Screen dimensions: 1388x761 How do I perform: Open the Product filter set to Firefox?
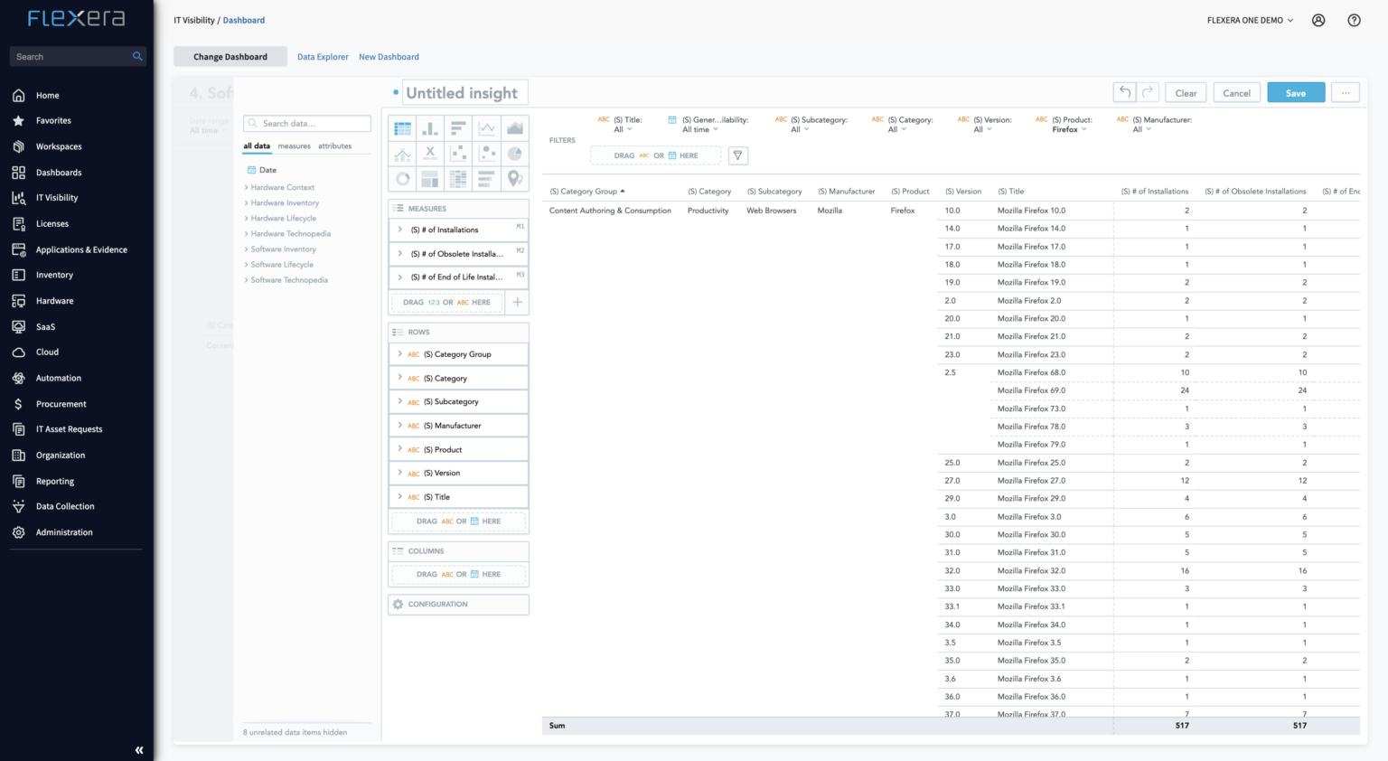1069,128
